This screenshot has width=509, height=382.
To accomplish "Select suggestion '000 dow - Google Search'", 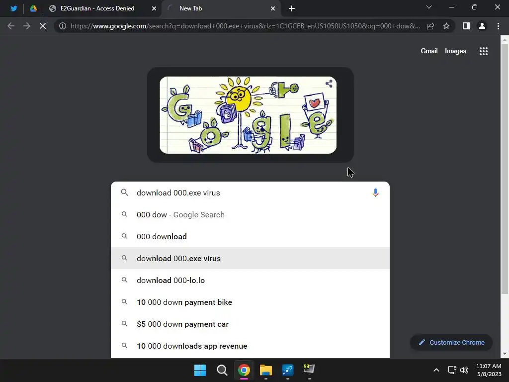I will tap(250, 215).
